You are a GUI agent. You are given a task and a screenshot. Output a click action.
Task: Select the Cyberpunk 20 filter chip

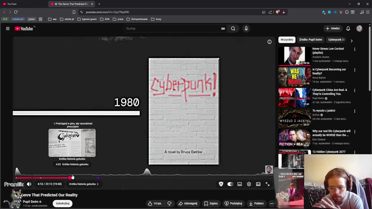click(337, 39)
